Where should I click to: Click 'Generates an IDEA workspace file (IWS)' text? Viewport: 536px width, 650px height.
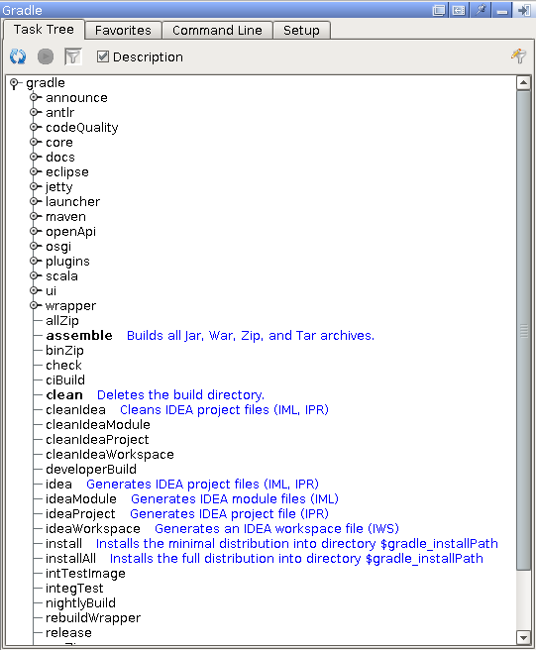click(x=276, y=529)
